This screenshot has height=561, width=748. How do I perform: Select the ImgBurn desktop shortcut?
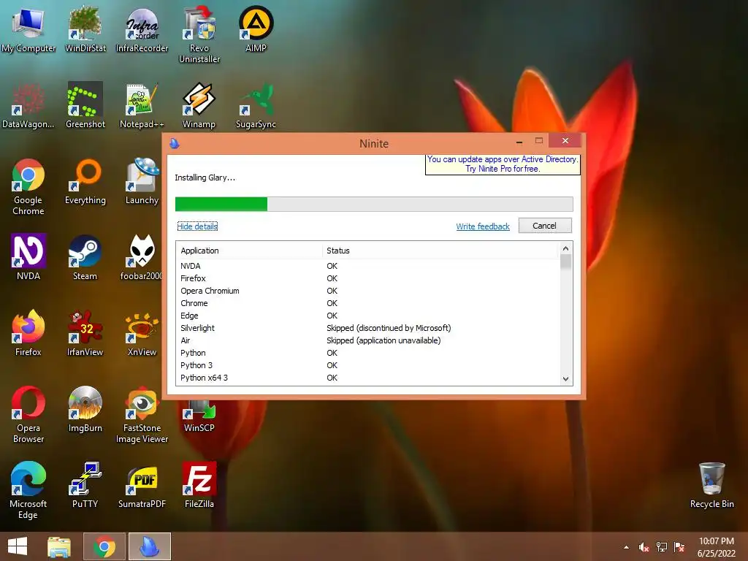pyautogui.click(x=85, y=409)
